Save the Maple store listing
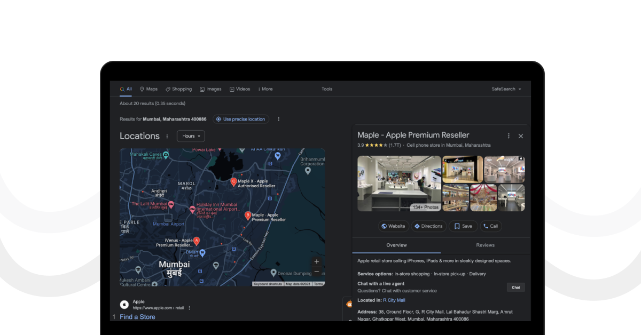The width and height of the screenshot is (641, 335). click(463, 226)
